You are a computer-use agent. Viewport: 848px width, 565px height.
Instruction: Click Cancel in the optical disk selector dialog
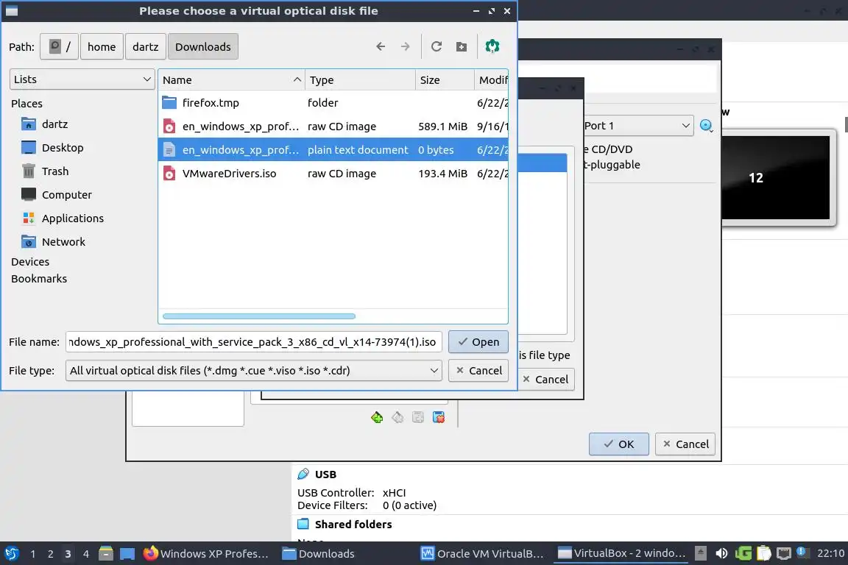click(545, 380)
